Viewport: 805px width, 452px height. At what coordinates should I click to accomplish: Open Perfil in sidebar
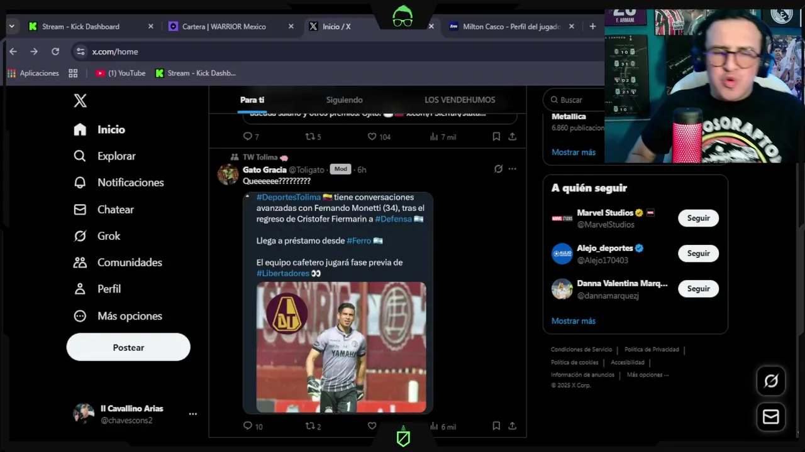coord(97,289)
